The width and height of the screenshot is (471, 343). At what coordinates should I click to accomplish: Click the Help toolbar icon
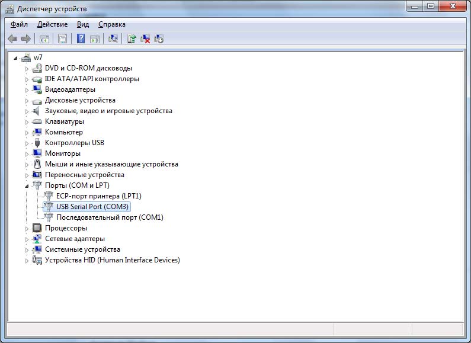coord(81,39)
